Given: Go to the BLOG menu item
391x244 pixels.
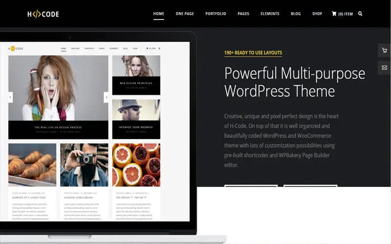Looking at the screenshot, I should click(296, 14).
